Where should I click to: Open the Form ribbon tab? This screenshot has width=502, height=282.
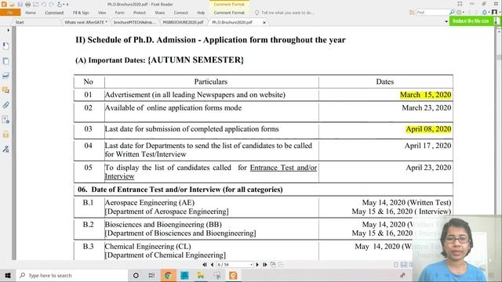(x=119, y=13)
